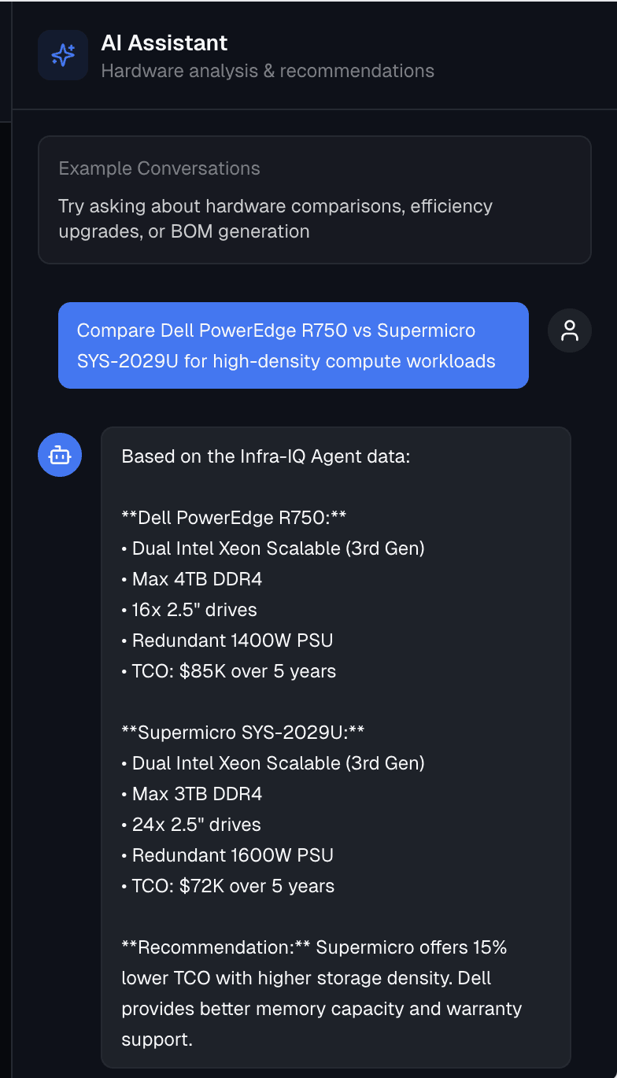Click the Compare Dell PowerEdge prompt bubble

coord(293,345)
